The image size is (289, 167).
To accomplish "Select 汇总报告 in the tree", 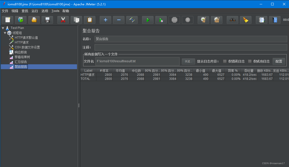I will [x=21, y=62].
